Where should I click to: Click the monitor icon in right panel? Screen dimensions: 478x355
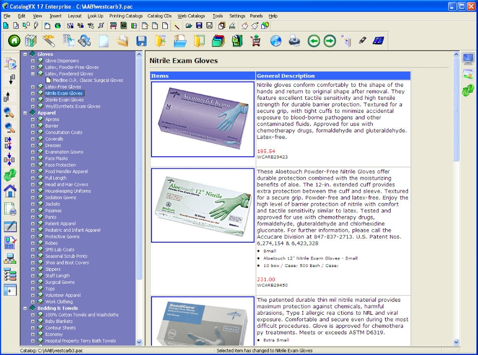[468, 58]
